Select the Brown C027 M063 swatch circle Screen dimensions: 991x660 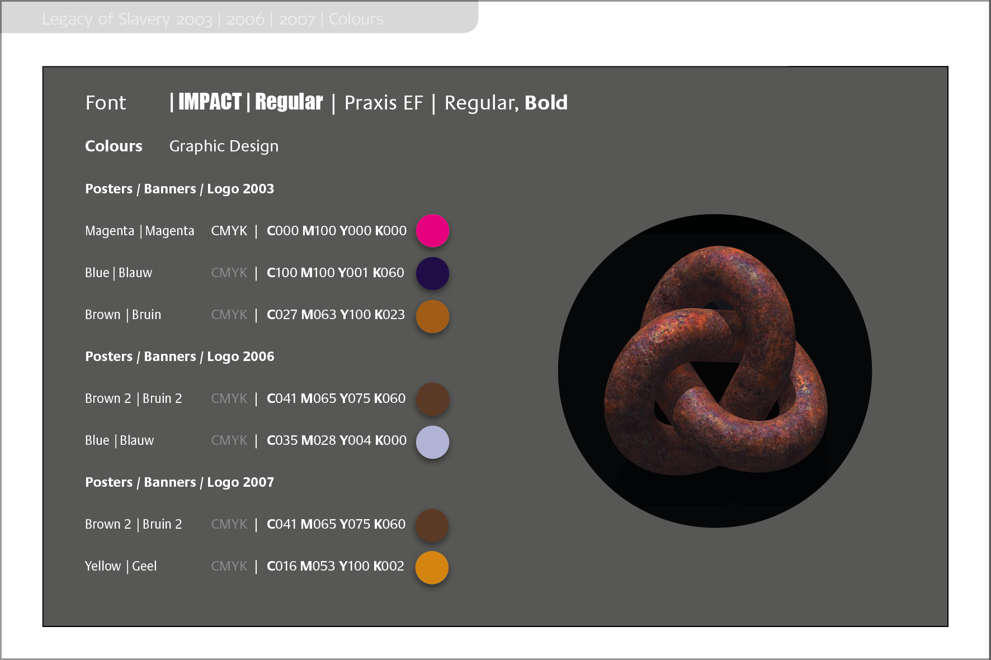coord(432,316)
